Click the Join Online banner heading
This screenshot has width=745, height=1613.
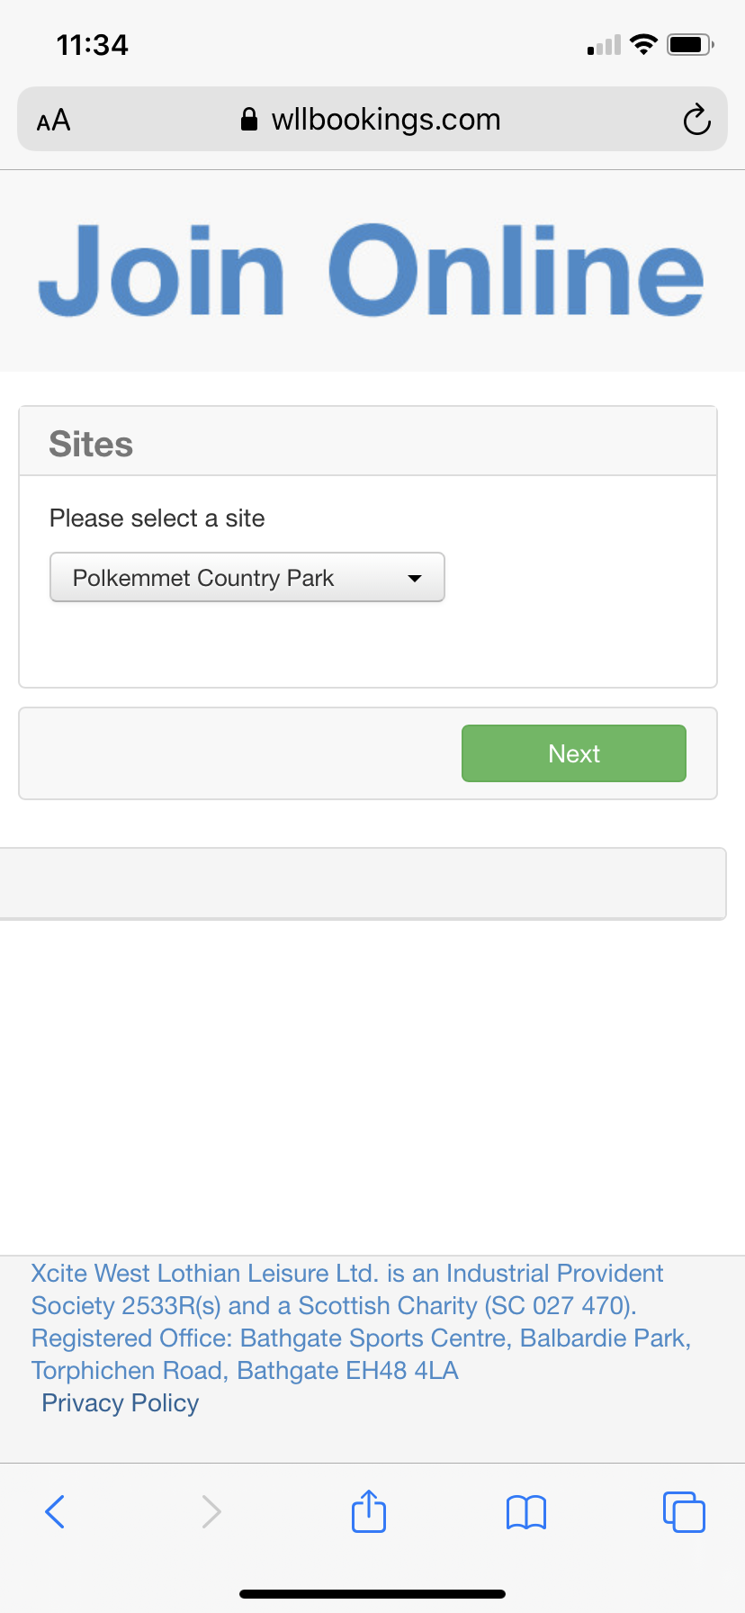coord(371,270)
